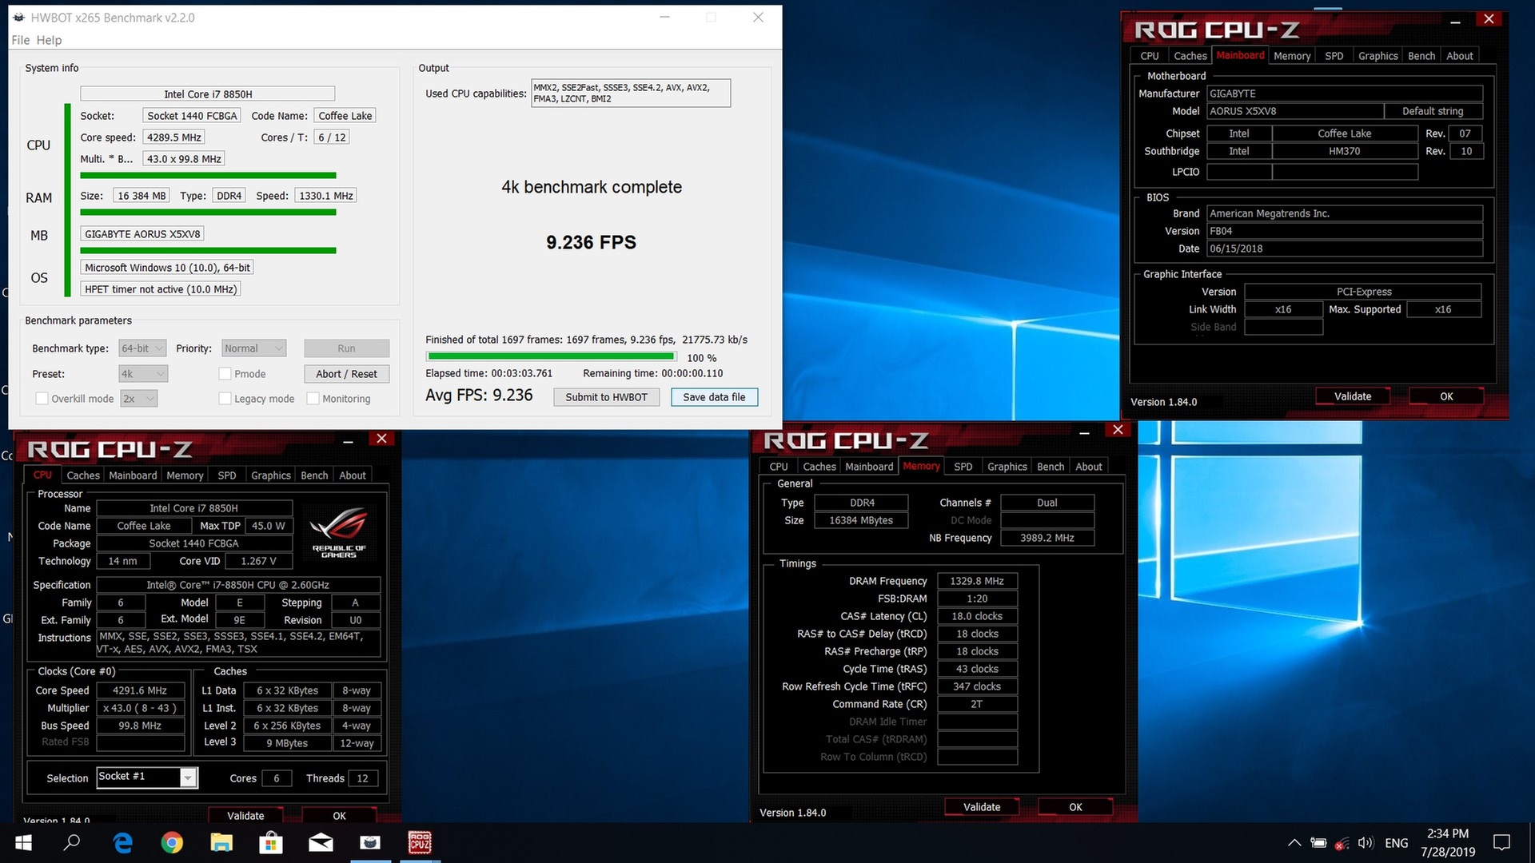This screenshot has width=1535, height=863.
Task: Open battery status tray icon
Action: [1318, 843]
